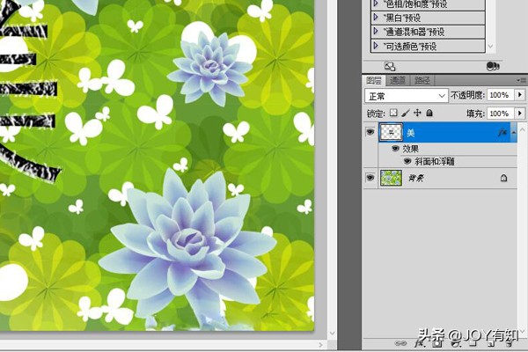Hide the 背景 layer with its eye icon
The width and height of the screenshot is (528, 352).
[x=370, y=178]
